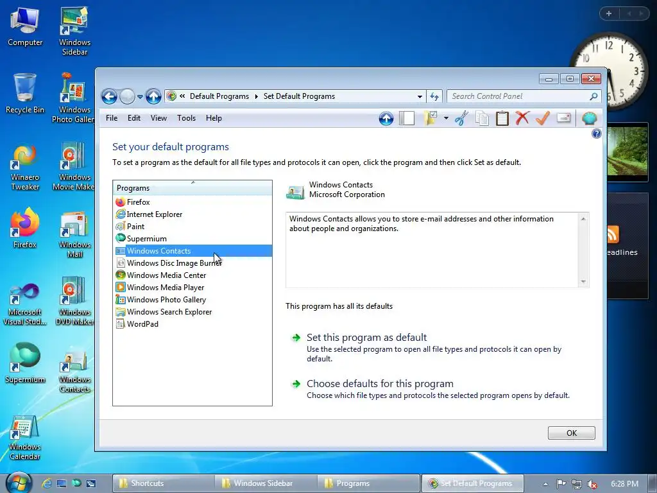The width and height of the screenshot is (657, 493).
Task: Click Choose defaults for this program
Action: (x=380, y=384)
